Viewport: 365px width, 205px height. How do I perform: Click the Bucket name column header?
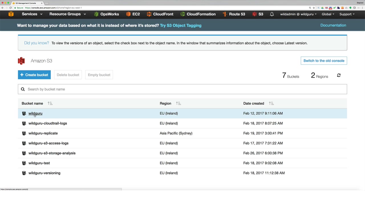pos(32,103)
